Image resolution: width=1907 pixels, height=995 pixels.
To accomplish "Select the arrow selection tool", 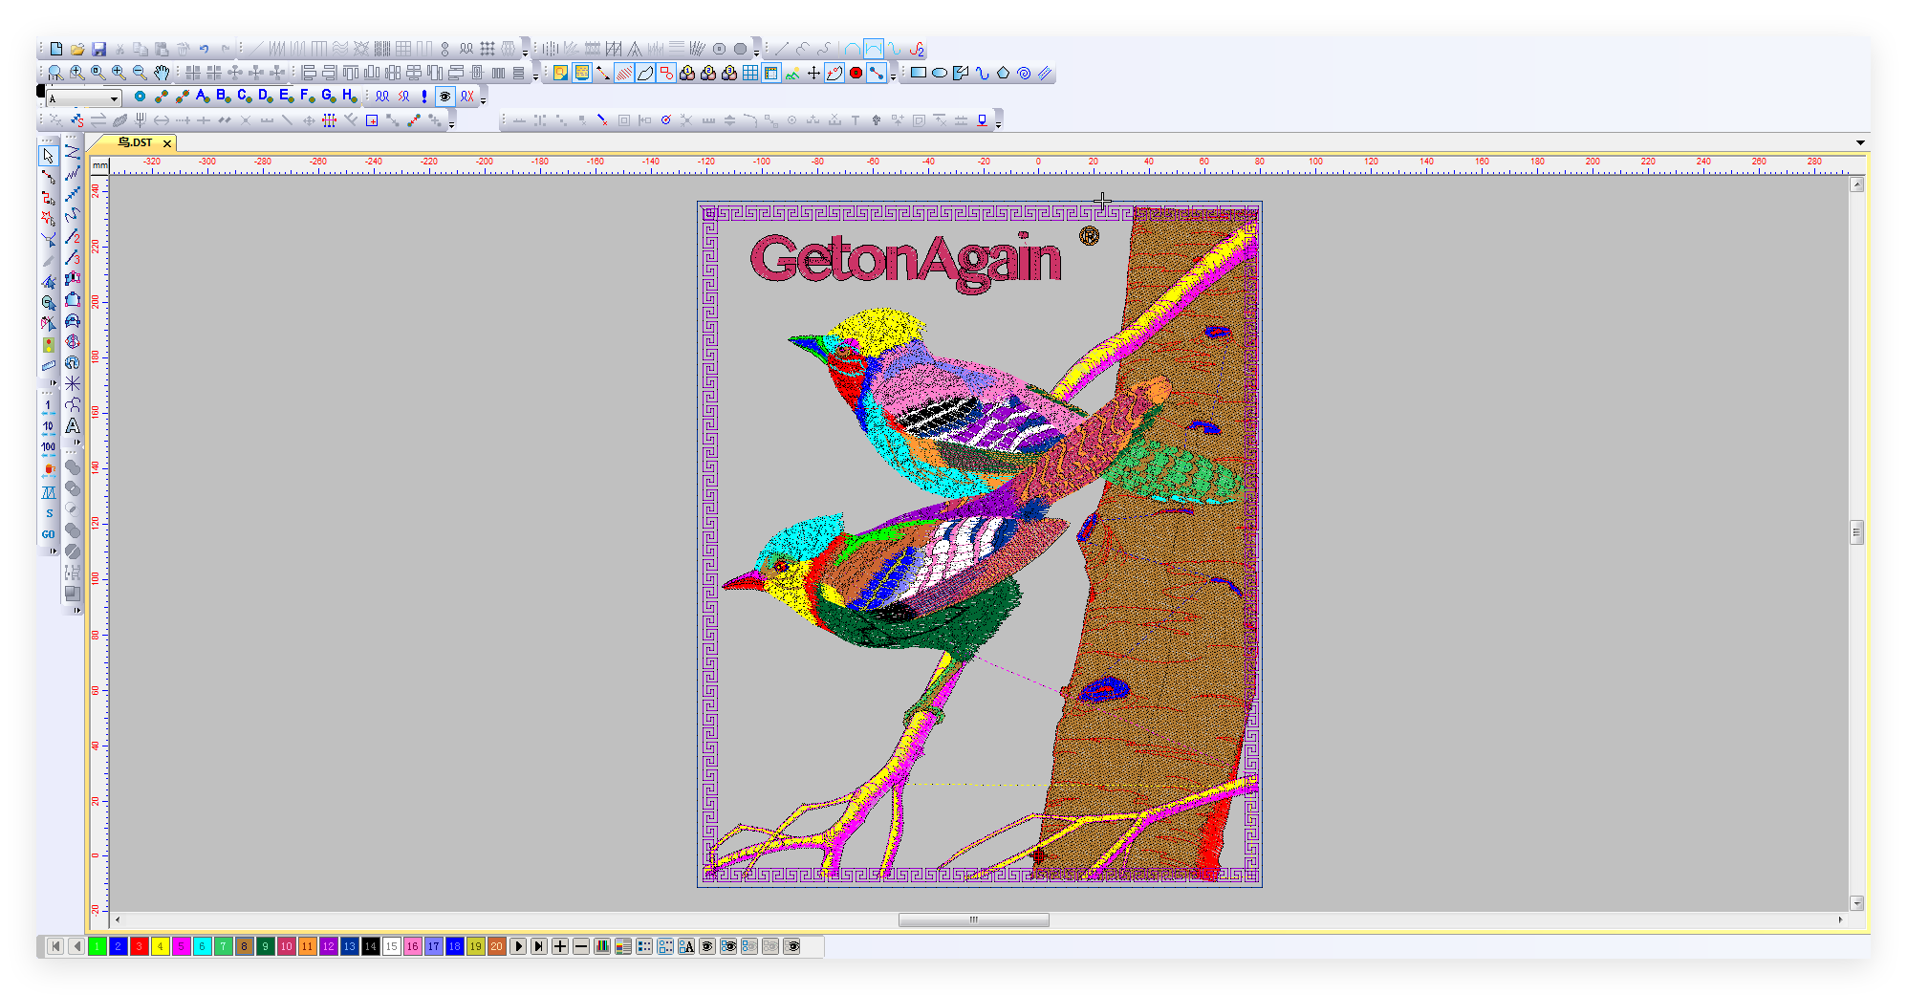I will pos(49,156).
